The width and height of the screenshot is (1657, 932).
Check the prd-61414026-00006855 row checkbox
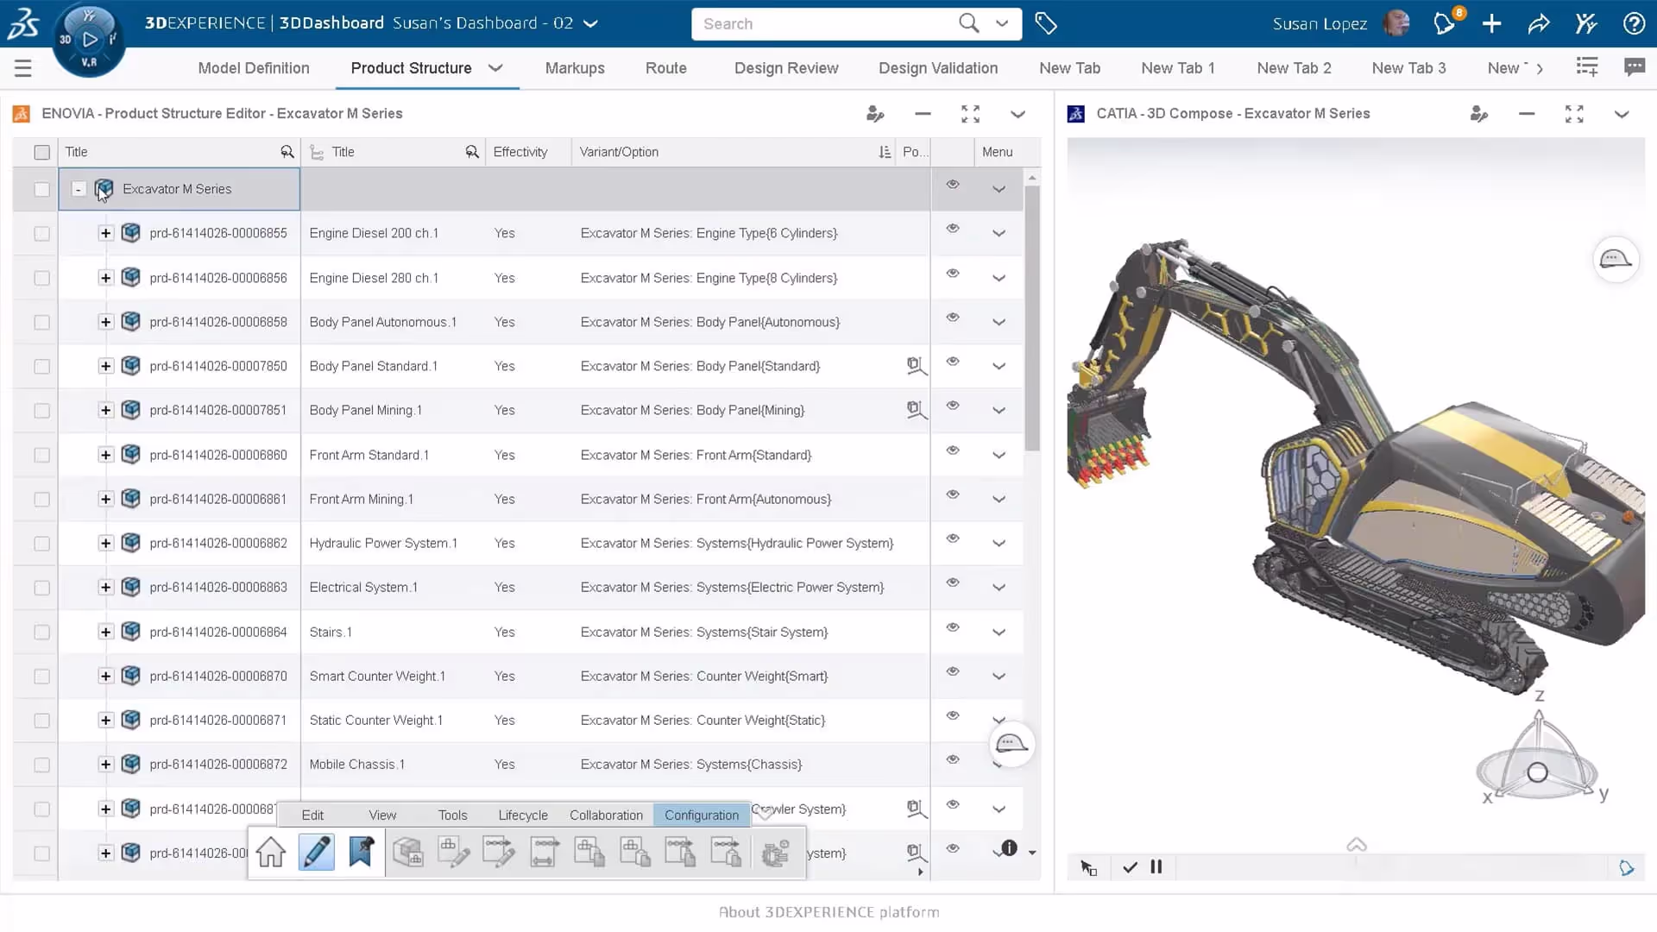41,234
